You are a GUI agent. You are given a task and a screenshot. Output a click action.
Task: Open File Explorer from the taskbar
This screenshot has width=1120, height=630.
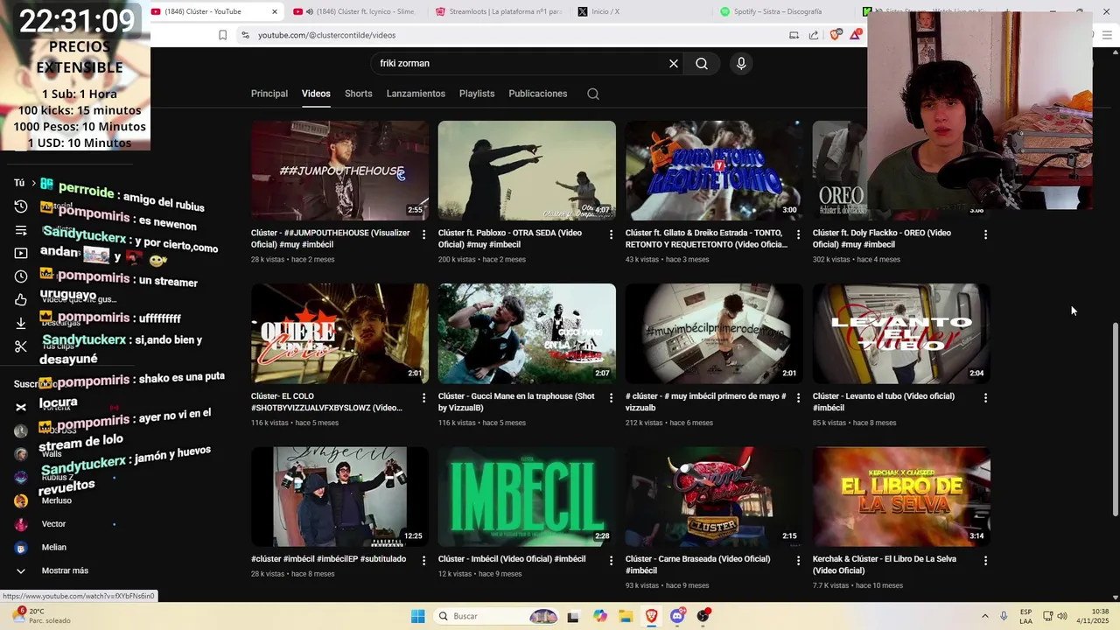pos(626,616)
